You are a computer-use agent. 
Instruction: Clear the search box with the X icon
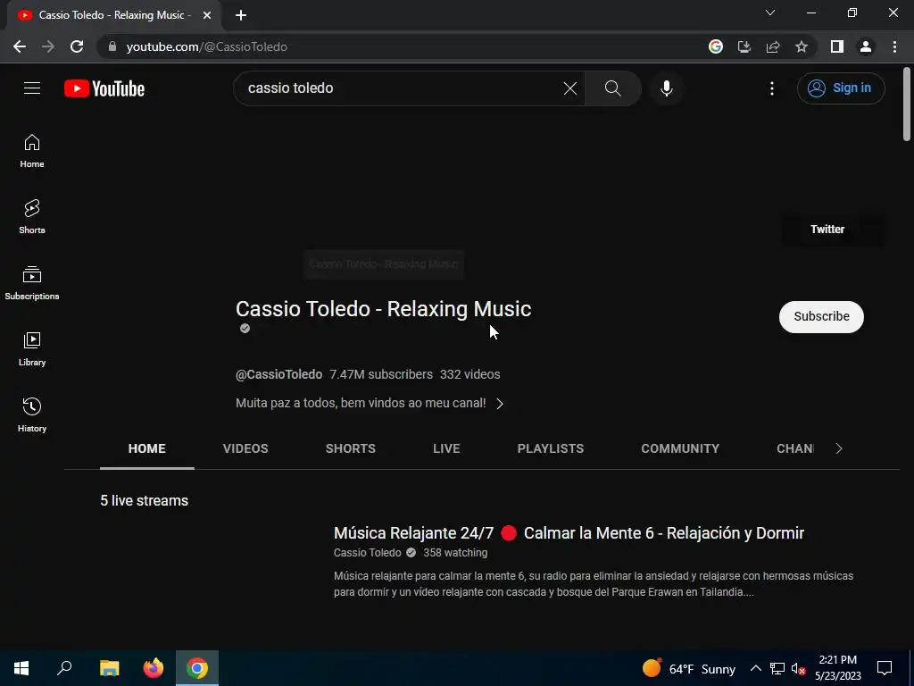[x=570, y=88]
